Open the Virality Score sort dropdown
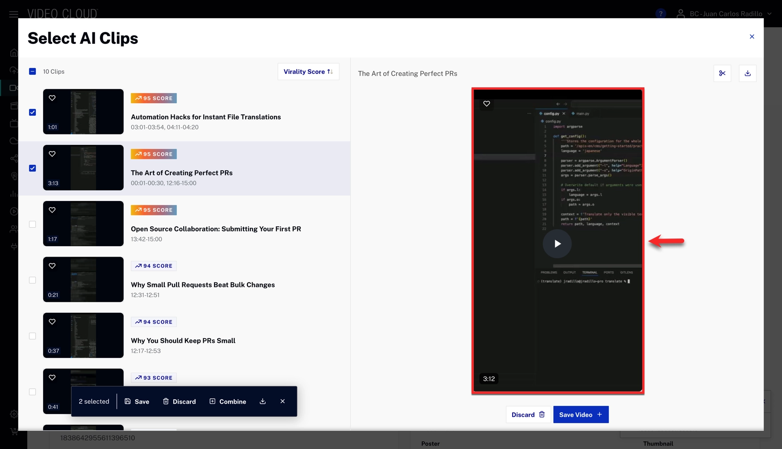 [308, 72]
